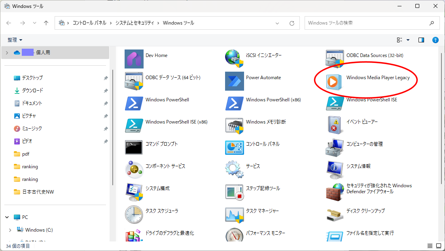
Task: Launch the Power Automate icon
Action: 235,81
